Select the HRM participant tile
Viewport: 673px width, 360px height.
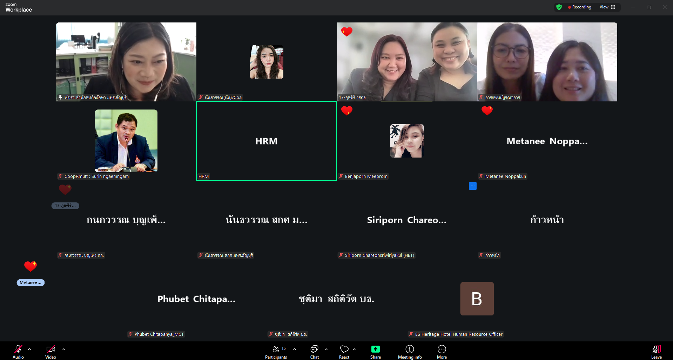[x=266, y=141]
